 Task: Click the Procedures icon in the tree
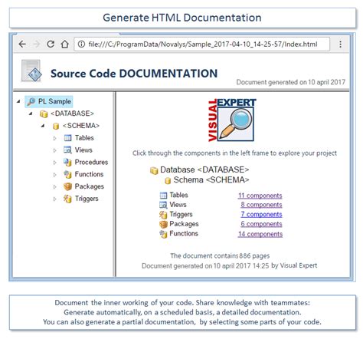67,162
